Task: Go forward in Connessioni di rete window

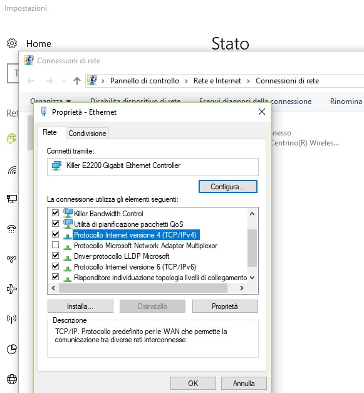Action: click(49, 81)
